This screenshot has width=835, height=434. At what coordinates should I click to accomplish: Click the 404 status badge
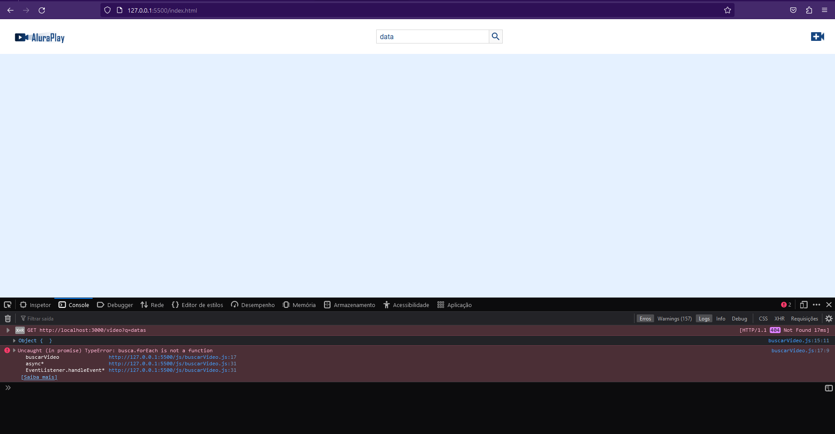click(x=775, y=330)
